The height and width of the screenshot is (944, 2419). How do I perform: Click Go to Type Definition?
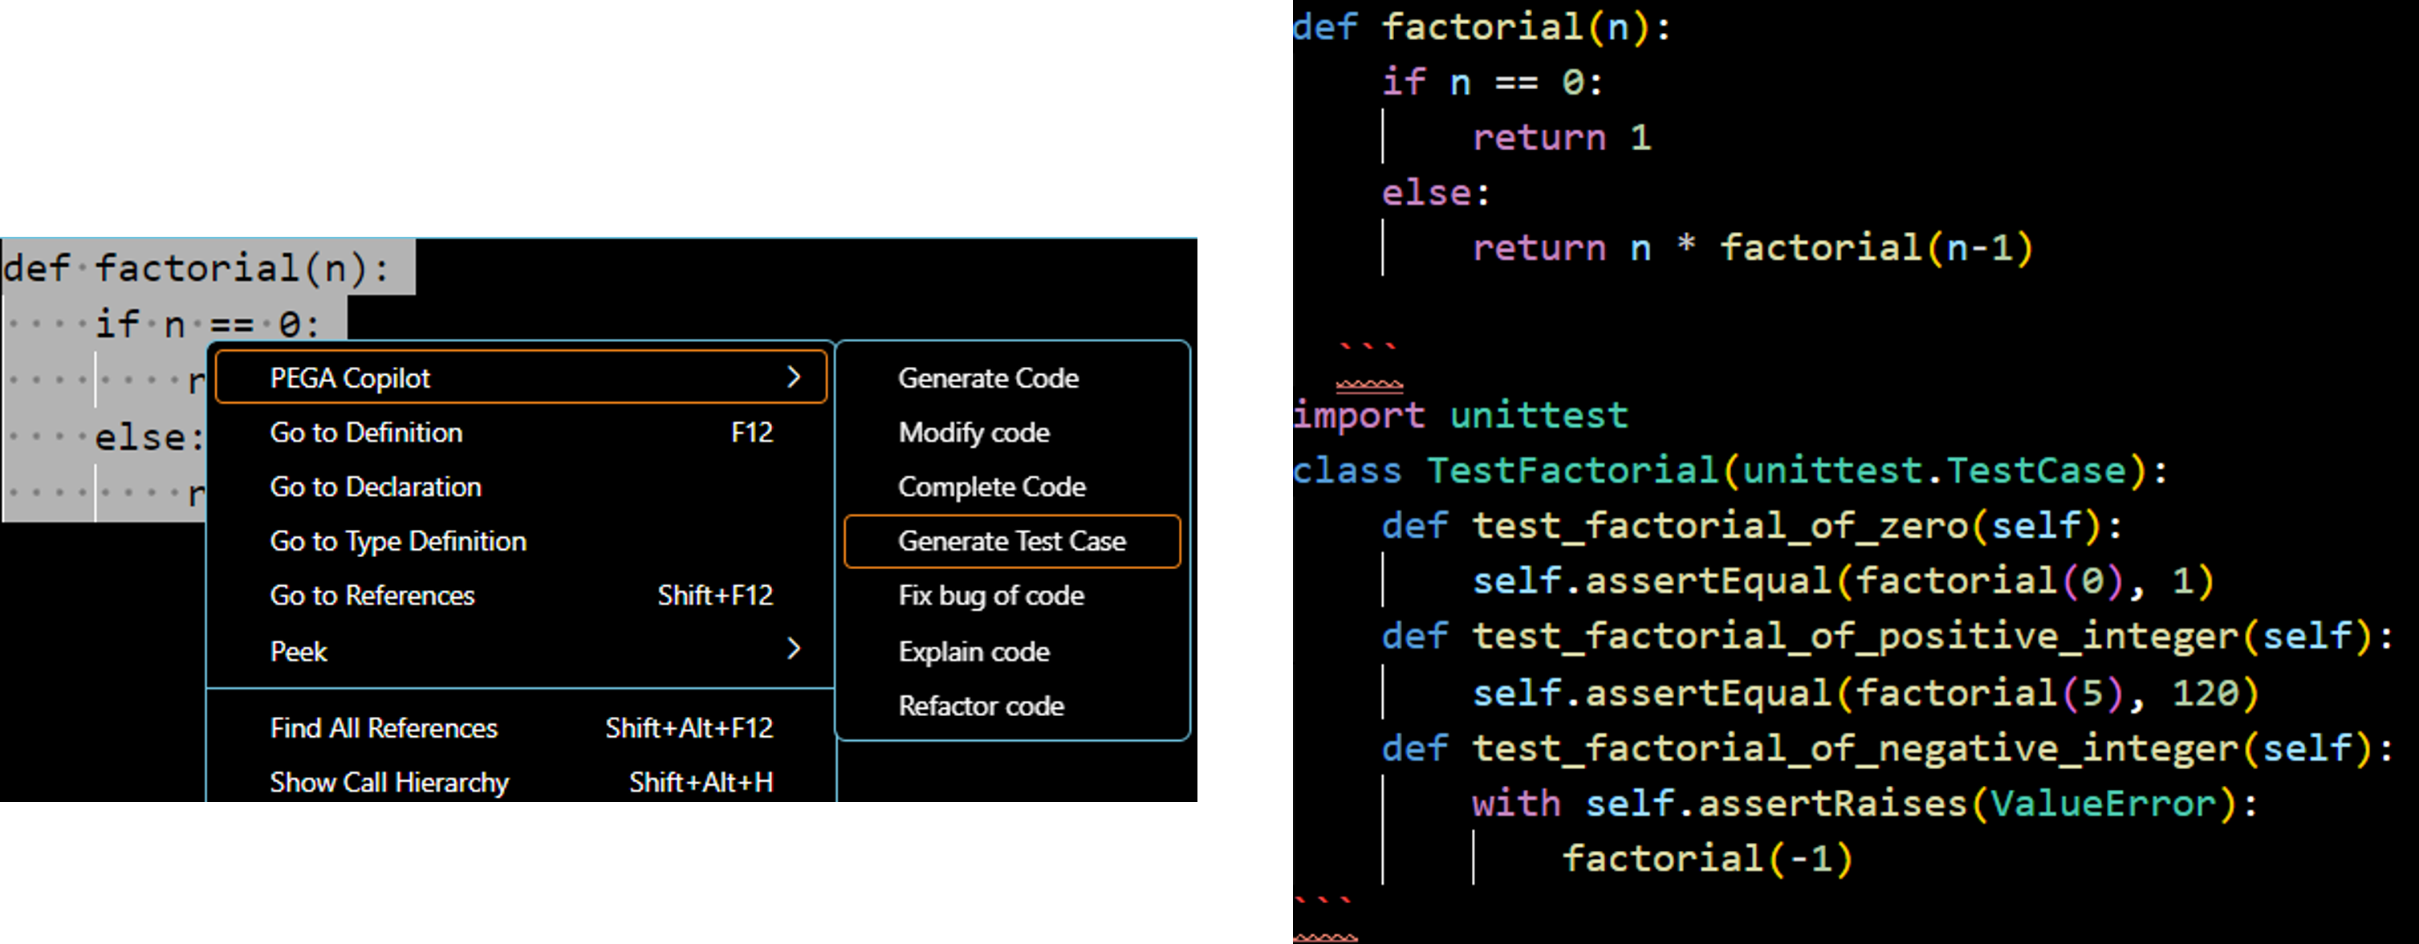(x=521, y=541)
